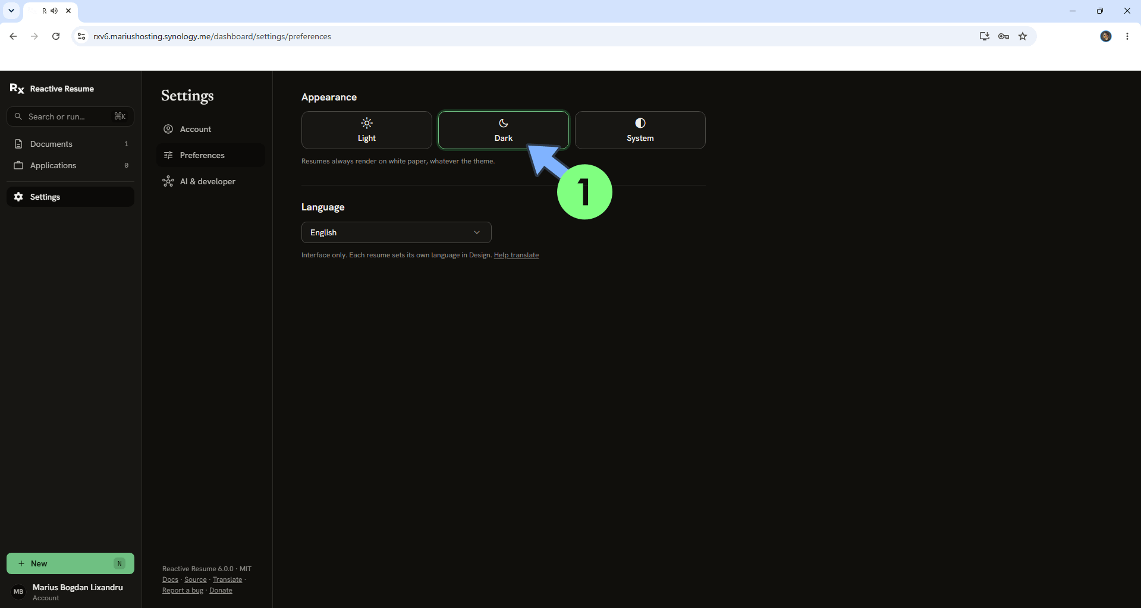Viewport: 1141px width, 608px height.
Task: Click the Reactive Resume Rx logo
Action: coord(17,89)
